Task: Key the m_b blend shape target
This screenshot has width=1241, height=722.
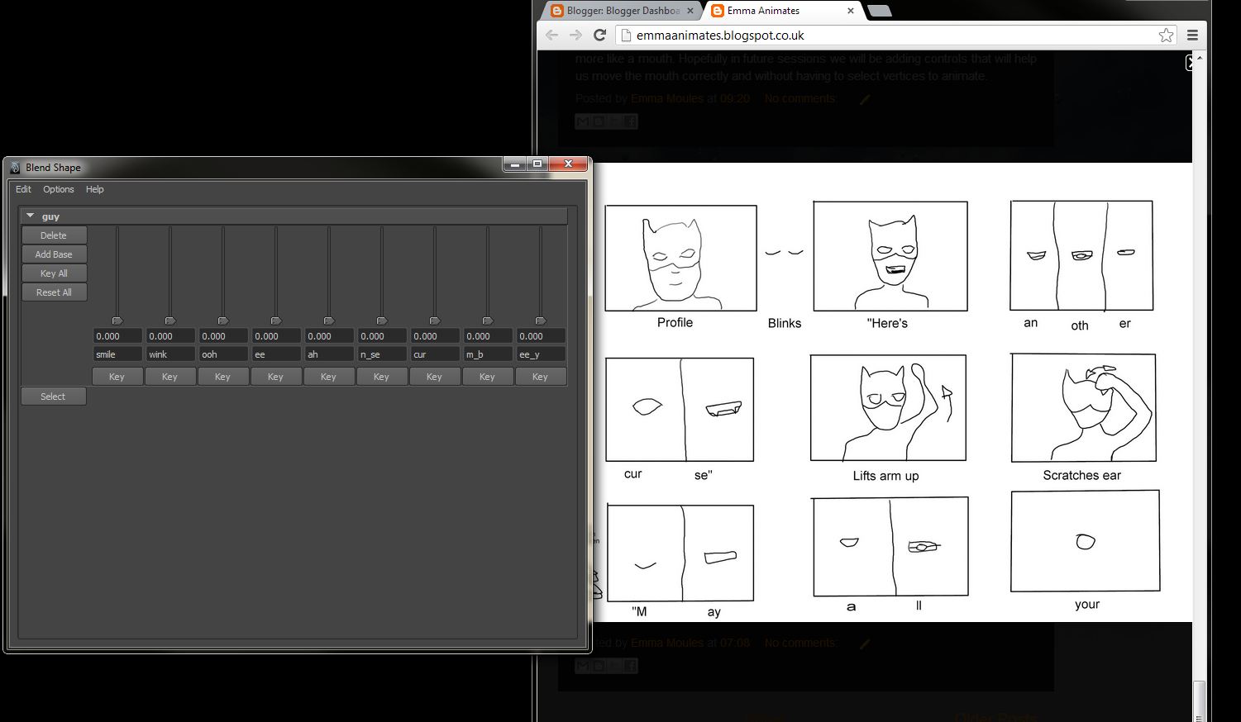Action: [x=488, y=377]
